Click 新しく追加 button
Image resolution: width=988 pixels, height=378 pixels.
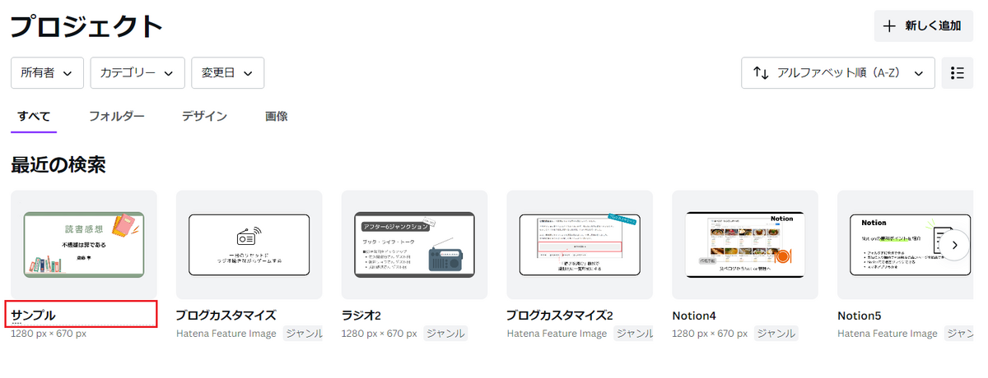click(923, 25)
